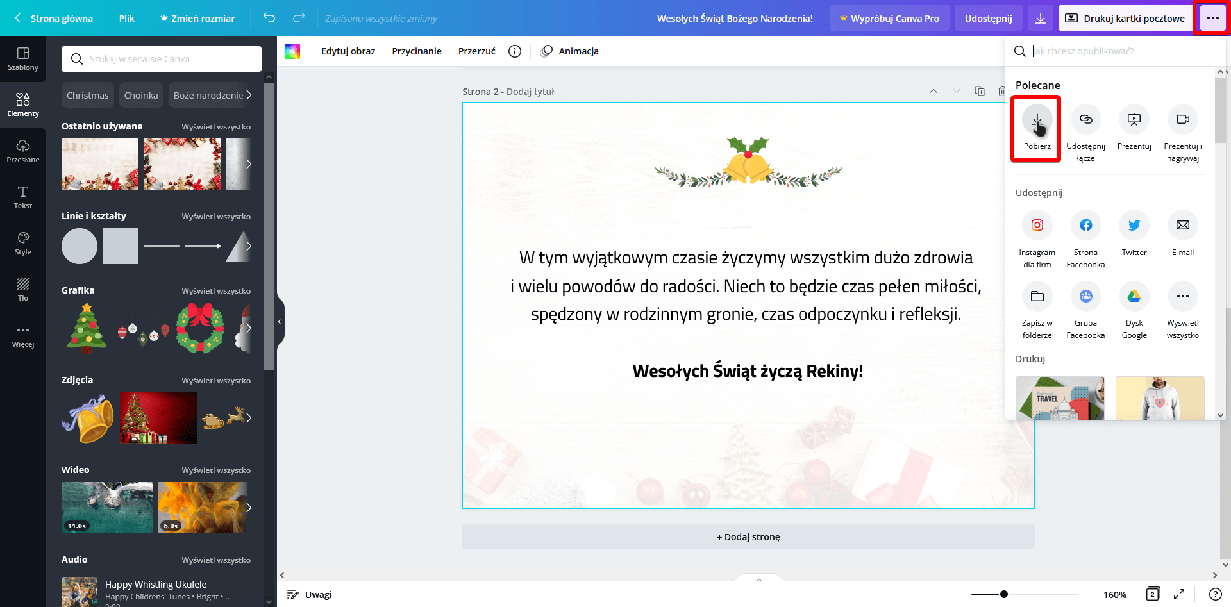Click Przycinanie crop option

pos(417,51)
